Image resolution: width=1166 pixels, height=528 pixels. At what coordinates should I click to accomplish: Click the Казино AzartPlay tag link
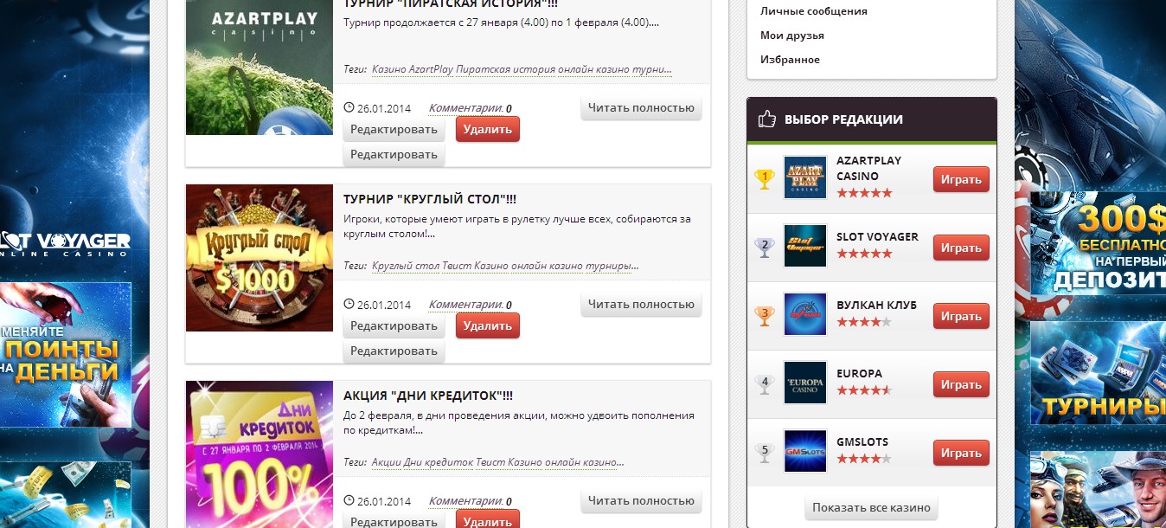pos(413,69)
